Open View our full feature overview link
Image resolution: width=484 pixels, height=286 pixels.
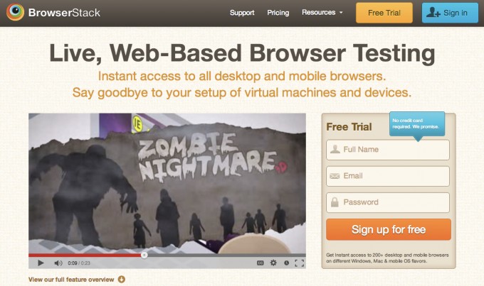(71, 280)
